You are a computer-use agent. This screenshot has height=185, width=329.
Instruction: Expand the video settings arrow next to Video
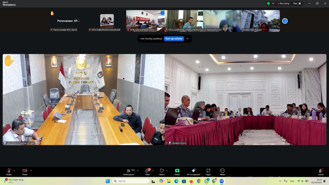(31, 171)
